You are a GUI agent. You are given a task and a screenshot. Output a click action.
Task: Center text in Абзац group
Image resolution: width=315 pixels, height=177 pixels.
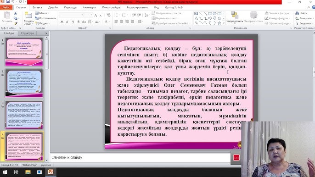(x=122, y=22)
